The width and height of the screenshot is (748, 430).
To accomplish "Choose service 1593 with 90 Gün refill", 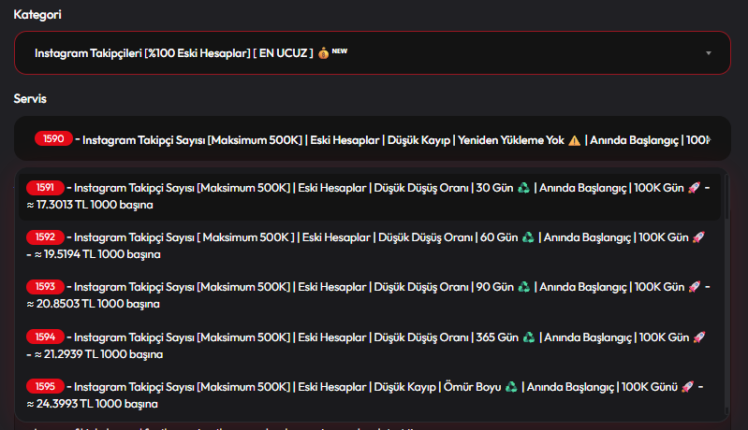I will click(370, 294).
